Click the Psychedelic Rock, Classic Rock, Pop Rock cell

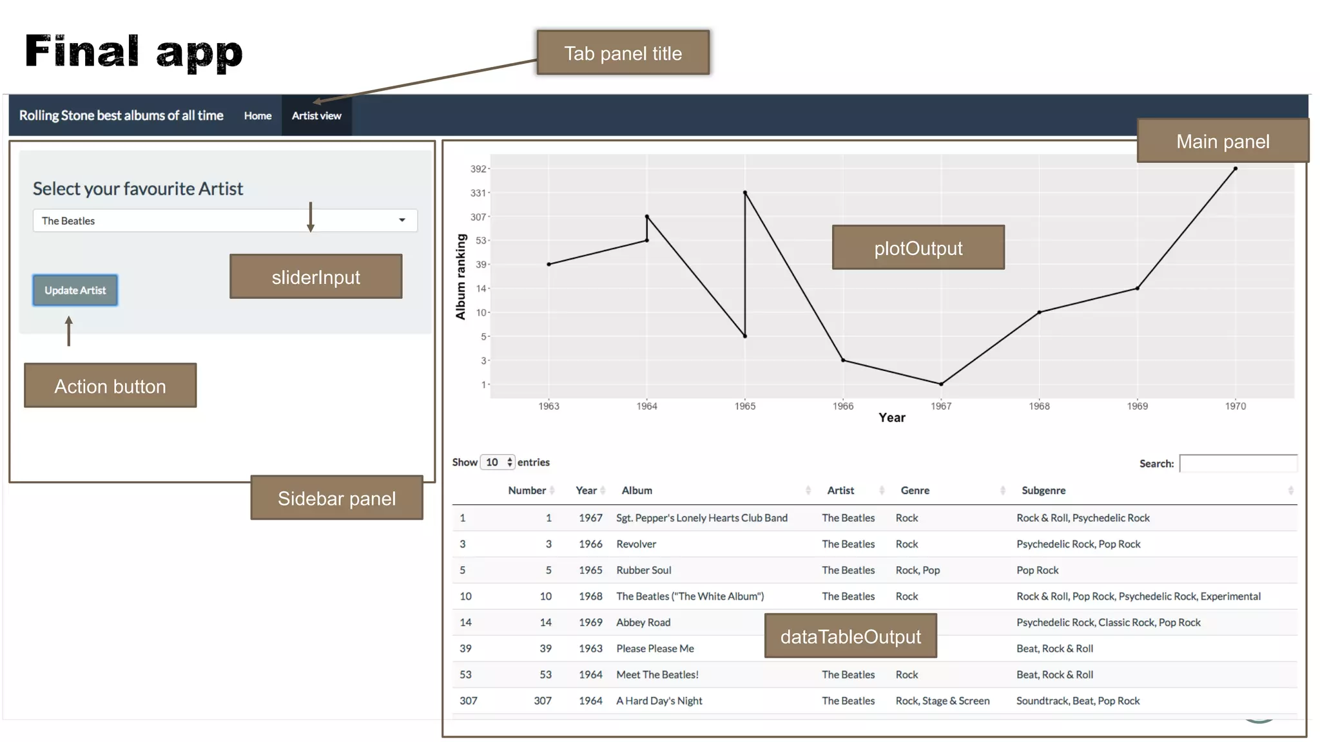point(1108,623)
